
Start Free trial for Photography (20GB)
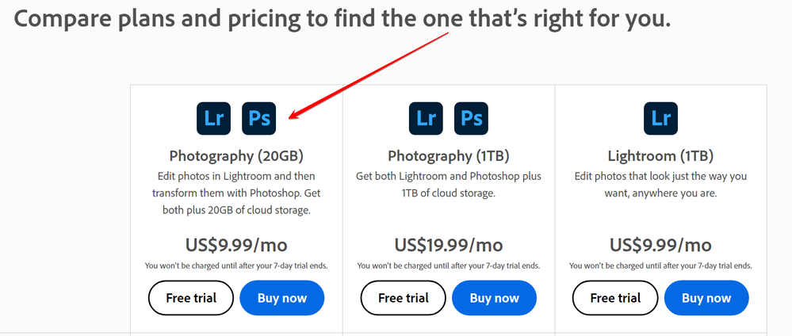191,298
